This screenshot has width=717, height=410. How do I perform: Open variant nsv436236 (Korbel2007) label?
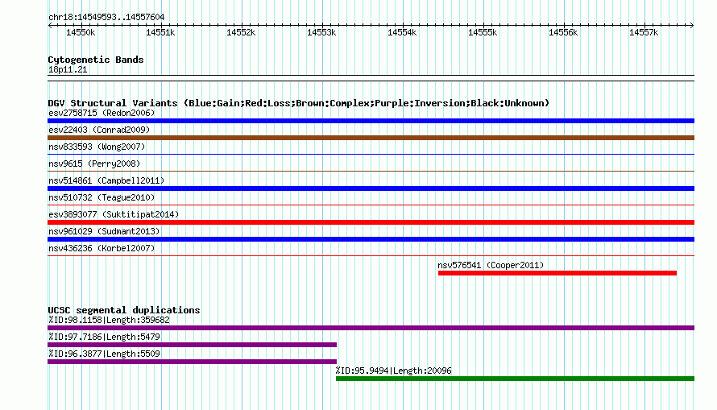point(102,248)
